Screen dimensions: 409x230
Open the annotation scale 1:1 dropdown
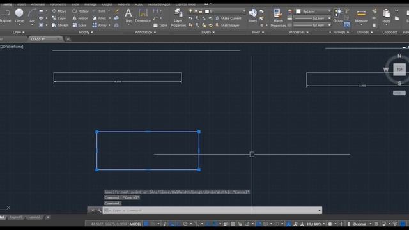pos(316,224)
